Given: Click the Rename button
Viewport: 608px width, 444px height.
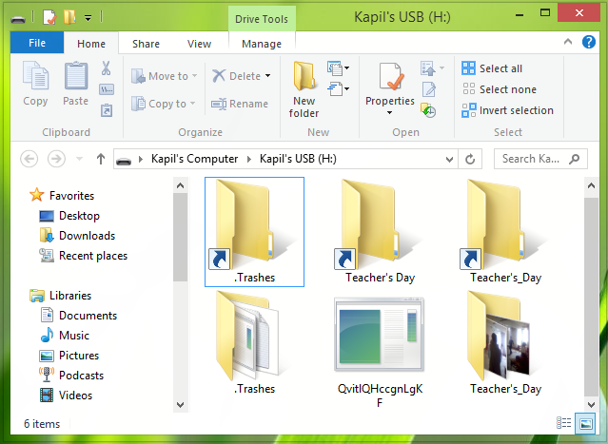Looking at the screenshot, I should [x=240, y=104].
